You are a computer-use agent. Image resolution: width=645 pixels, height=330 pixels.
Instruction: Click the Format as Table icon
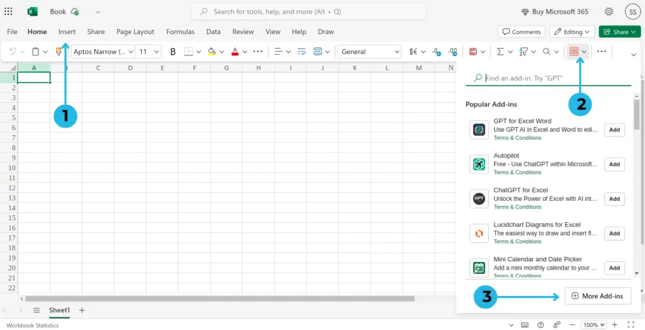tap(472, 52)
